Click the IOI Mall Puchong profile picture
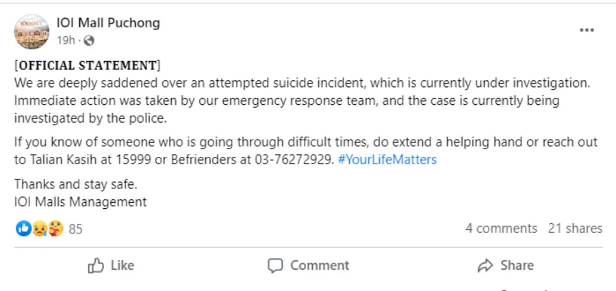The height and width of the screenshot is (291, 616). click(x=31, y=31)
